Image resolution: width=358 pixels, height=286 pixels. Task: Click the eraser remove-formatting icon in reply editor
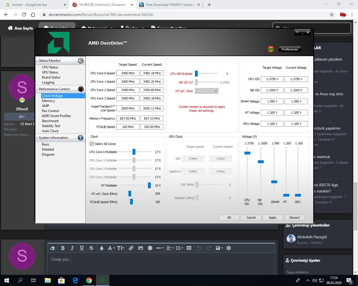point(52,248)
